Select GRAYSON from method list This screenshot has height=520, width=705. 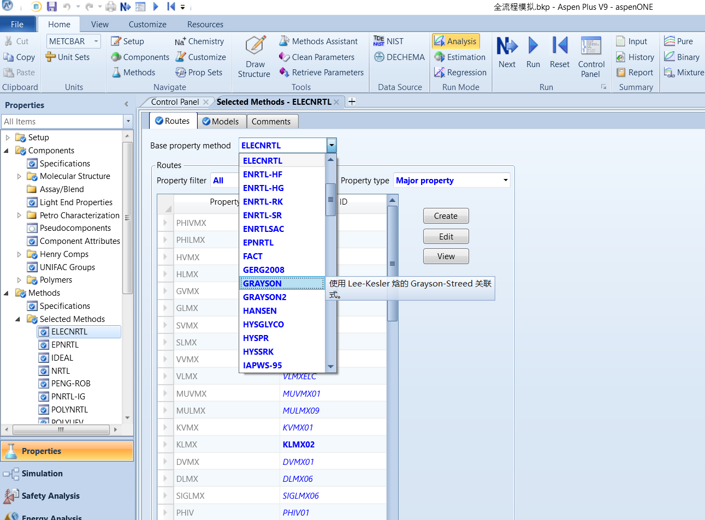(282, 283)
